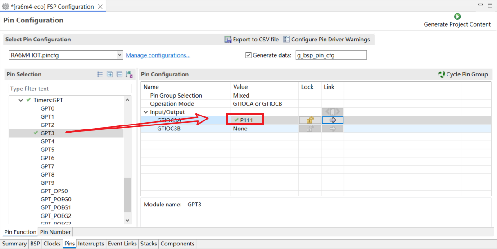The height and width of the screenshot is (249, 497).
Task: Click the Cycle Pin Group button
Action: (x=463, y=74)
